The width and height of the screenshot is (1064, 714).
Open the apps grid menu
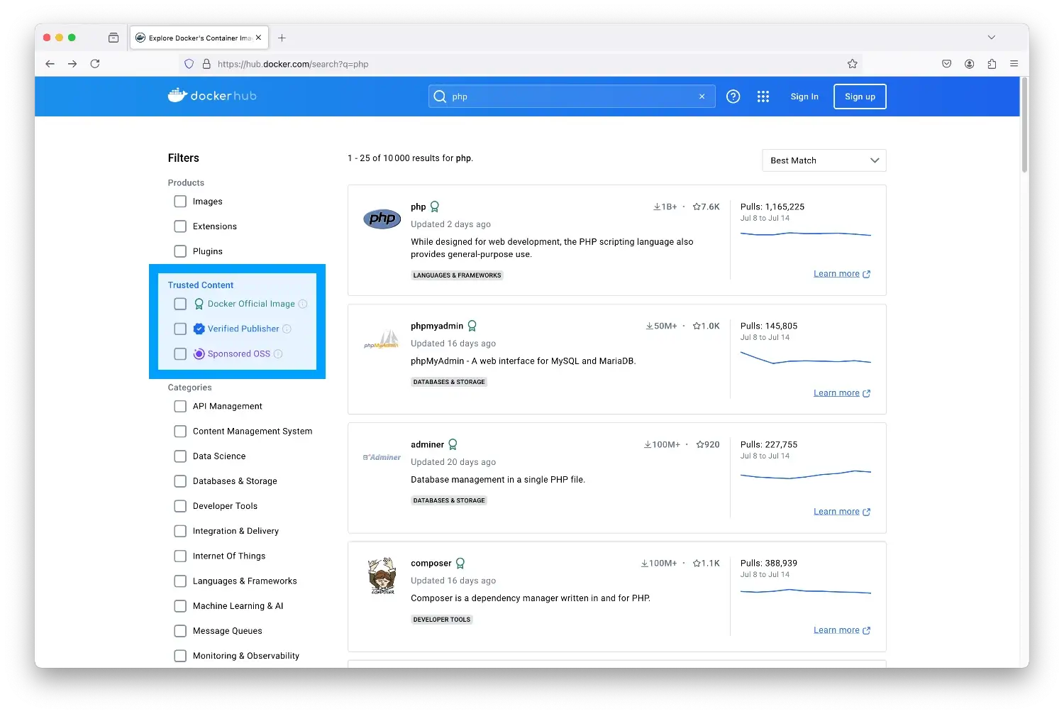[763, 97]
